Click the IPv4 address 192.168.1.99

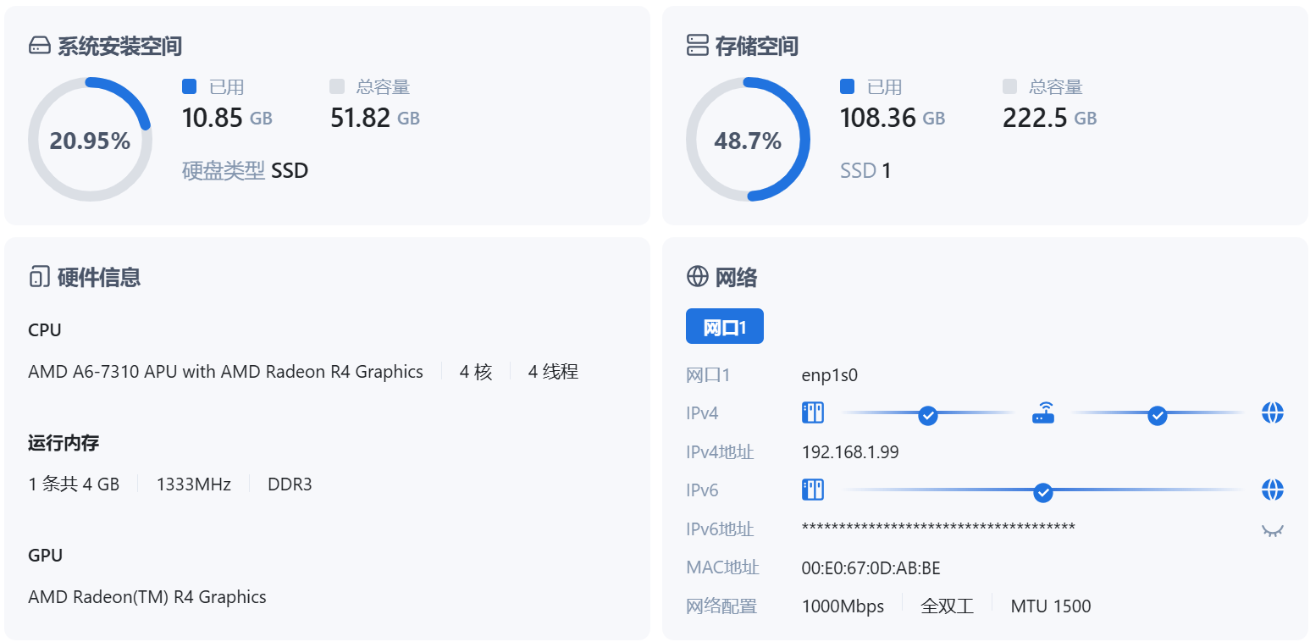850,452
